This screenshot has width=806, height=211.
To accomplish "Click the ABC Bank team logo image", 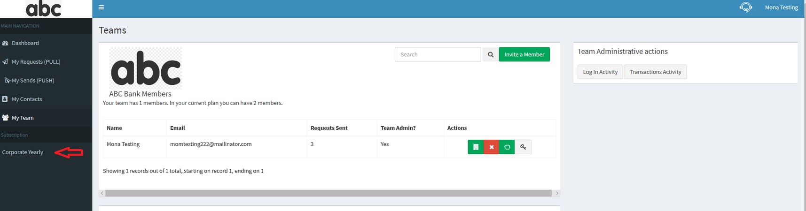I will [x=146, y=68].
